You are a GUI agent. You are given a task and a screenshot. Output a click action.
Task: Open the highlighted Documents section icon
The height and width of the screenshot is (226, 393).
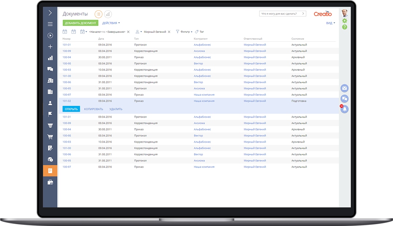(x=50, y=171)
